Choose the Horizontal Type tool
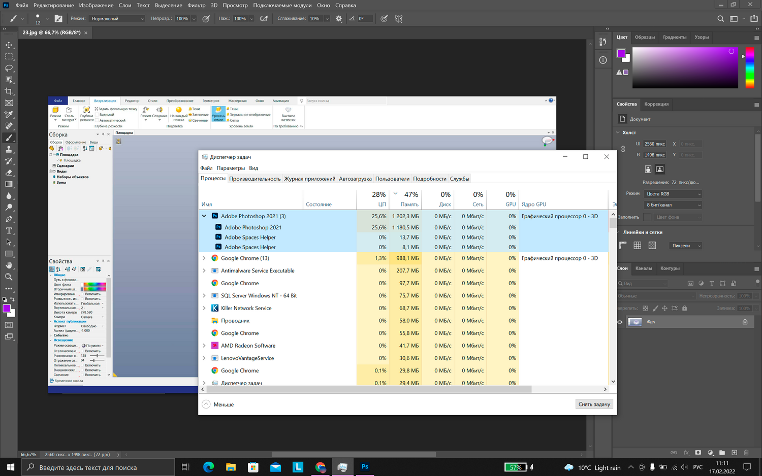The height and width of the screenshot is (476, 762). tap(9, 230)
